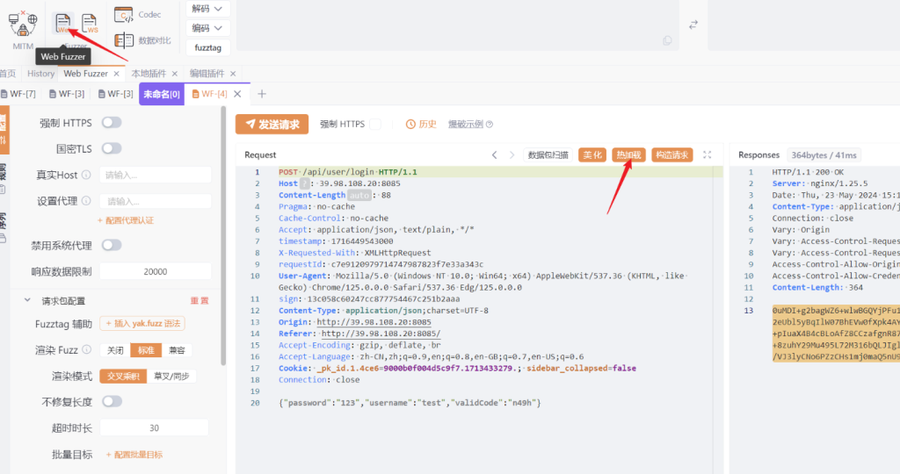Turn on 禁用系统代理 switch

pos(112,245)
